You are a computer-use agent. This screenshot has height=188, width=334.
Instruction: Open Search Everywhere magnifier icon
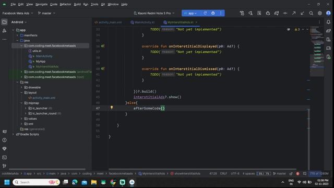pos(311,13)
